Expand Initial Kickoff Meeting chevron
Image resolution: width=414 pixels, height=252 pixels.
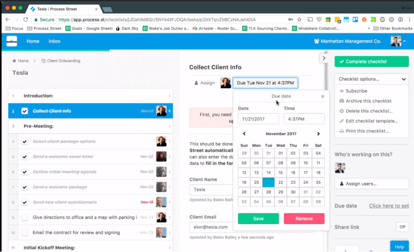click(169, 248)
